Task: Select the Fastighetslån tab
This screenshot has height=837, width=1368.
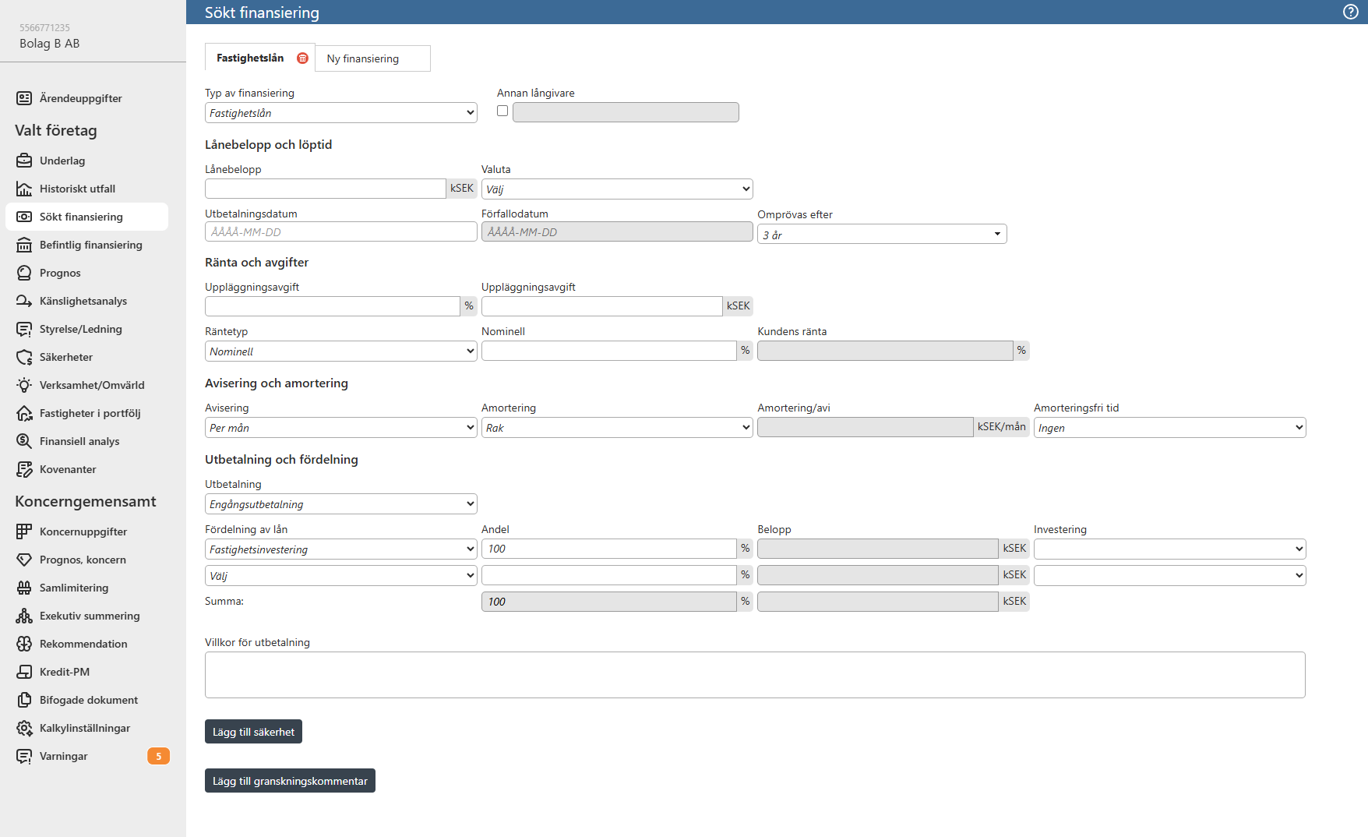Action: (250, 58)
